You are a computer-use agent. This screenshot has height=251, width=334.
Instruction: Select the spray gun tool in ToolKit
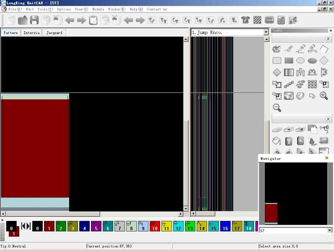click(x=324, y=129)
